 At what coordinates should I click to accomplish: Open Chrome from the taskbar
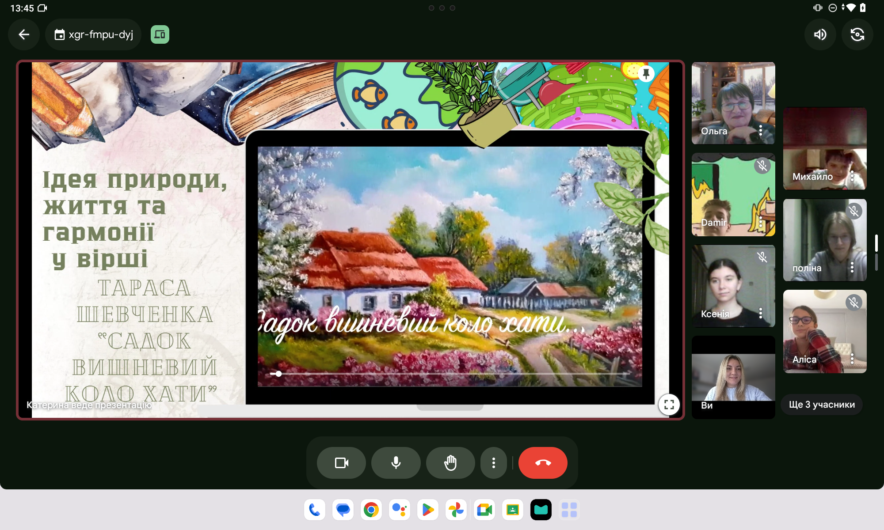(x=371, y=510)
